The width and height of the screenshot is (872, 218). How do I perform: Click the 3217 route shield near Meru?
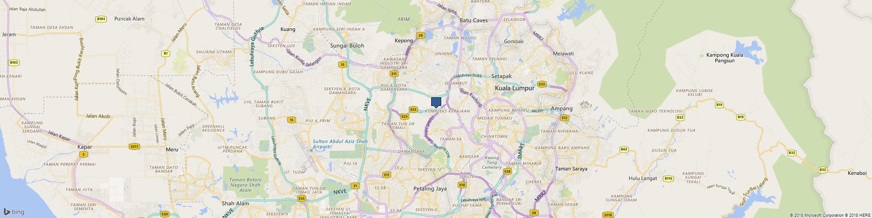134,146
